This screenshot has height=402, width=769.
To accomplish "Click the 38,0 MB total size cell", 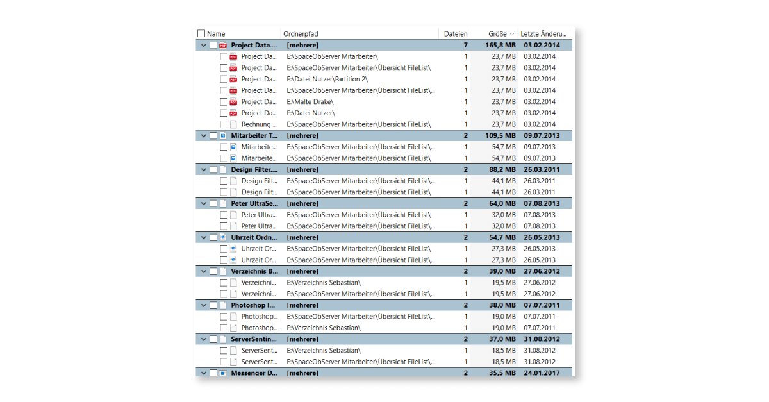I will click(502, 306).
